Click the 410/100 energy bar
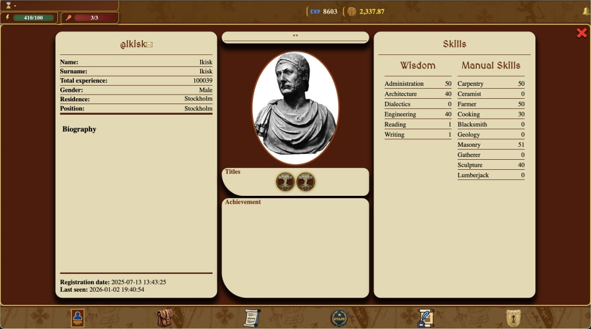Image resolution: width=591 pixels, height=329 pixels. 33,17
